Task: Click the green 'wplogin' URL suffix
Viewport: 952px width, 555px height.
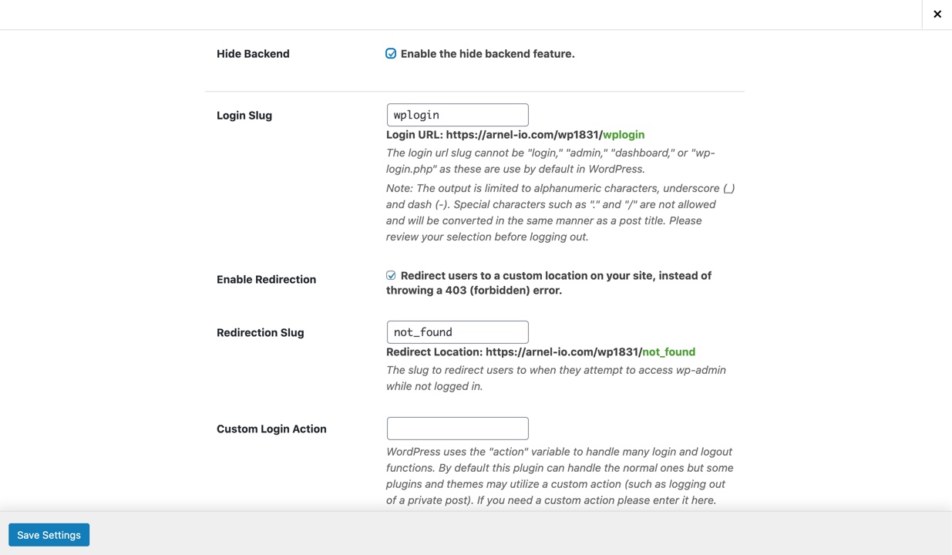Action: [x=624, y=135]
